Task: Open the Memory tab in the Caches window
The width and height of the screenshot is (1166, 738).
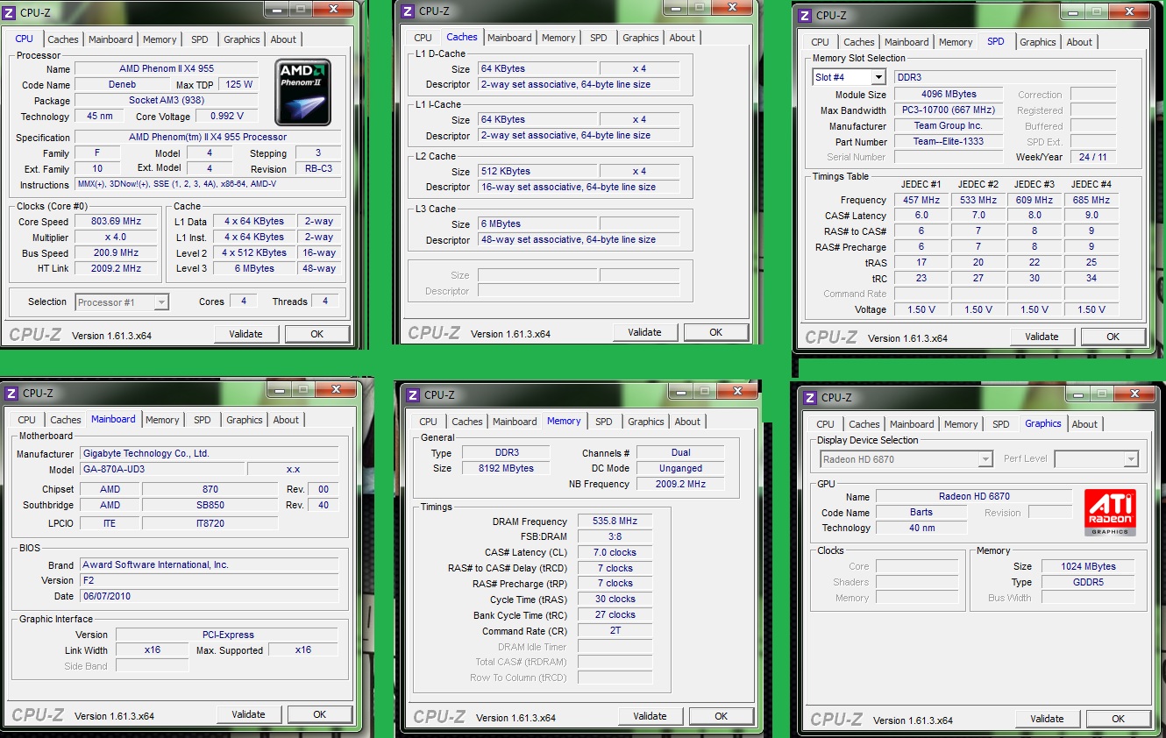Action: click(558, 38)
